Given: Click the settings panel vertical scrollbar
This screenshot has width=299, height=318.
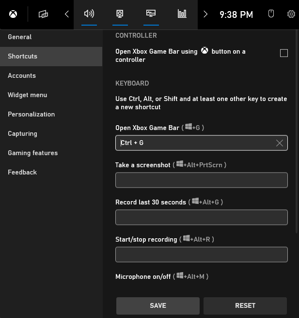Looking at the screenshot, I should tap(297, 132).
